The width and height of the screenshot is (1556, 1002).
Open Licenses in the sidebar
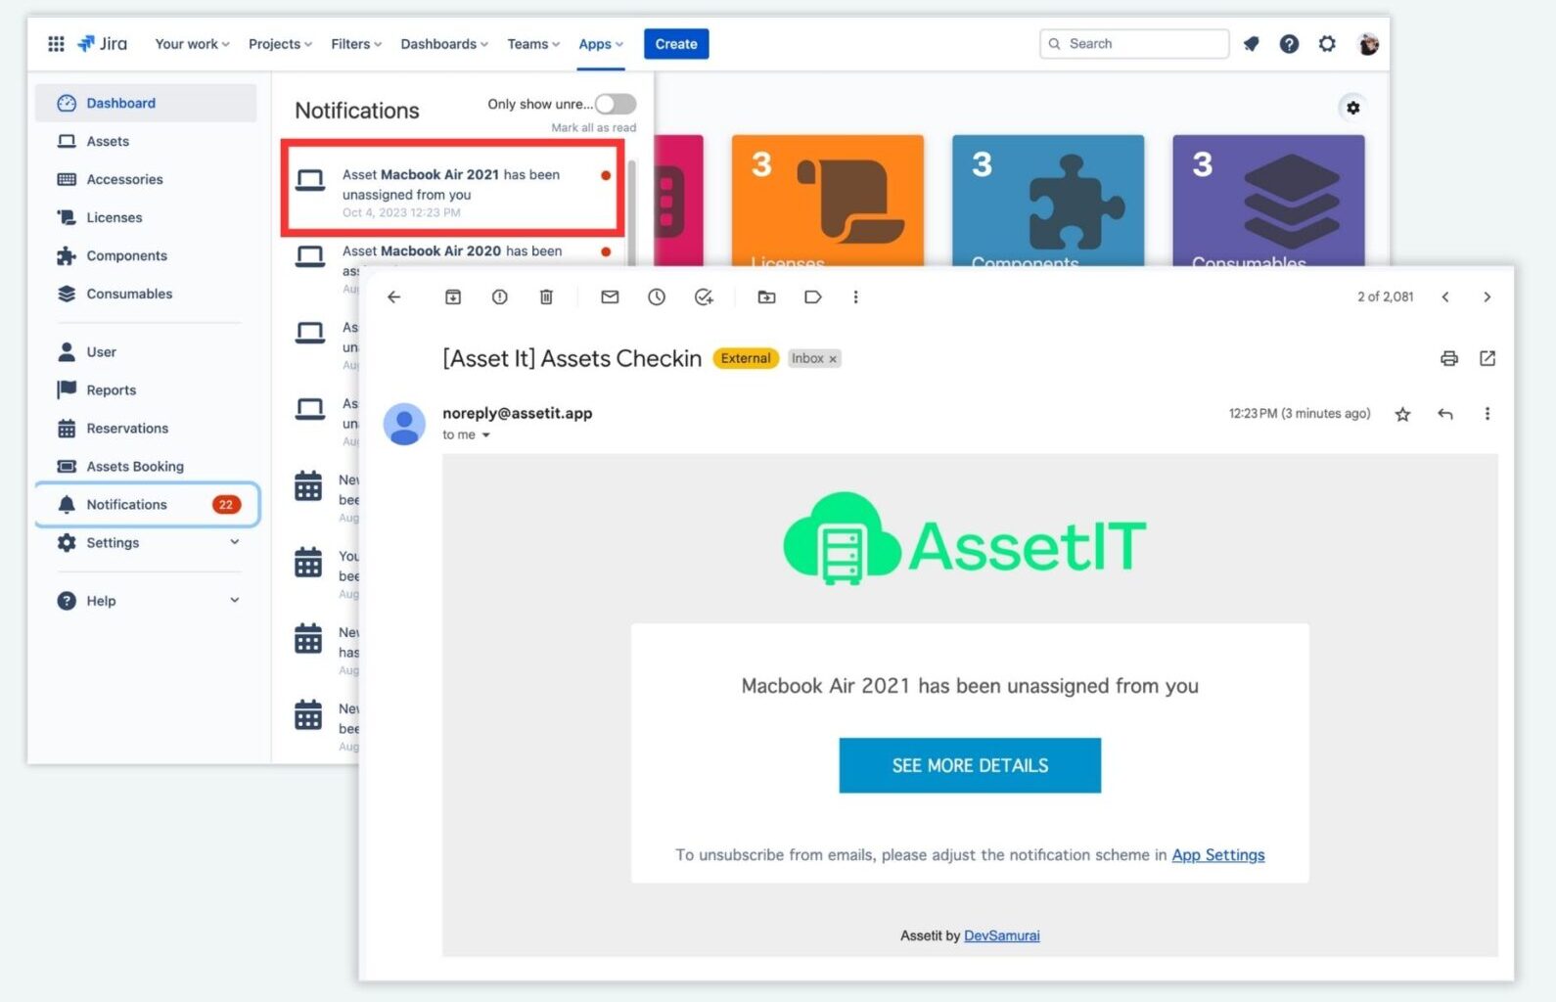pos(146,217)
